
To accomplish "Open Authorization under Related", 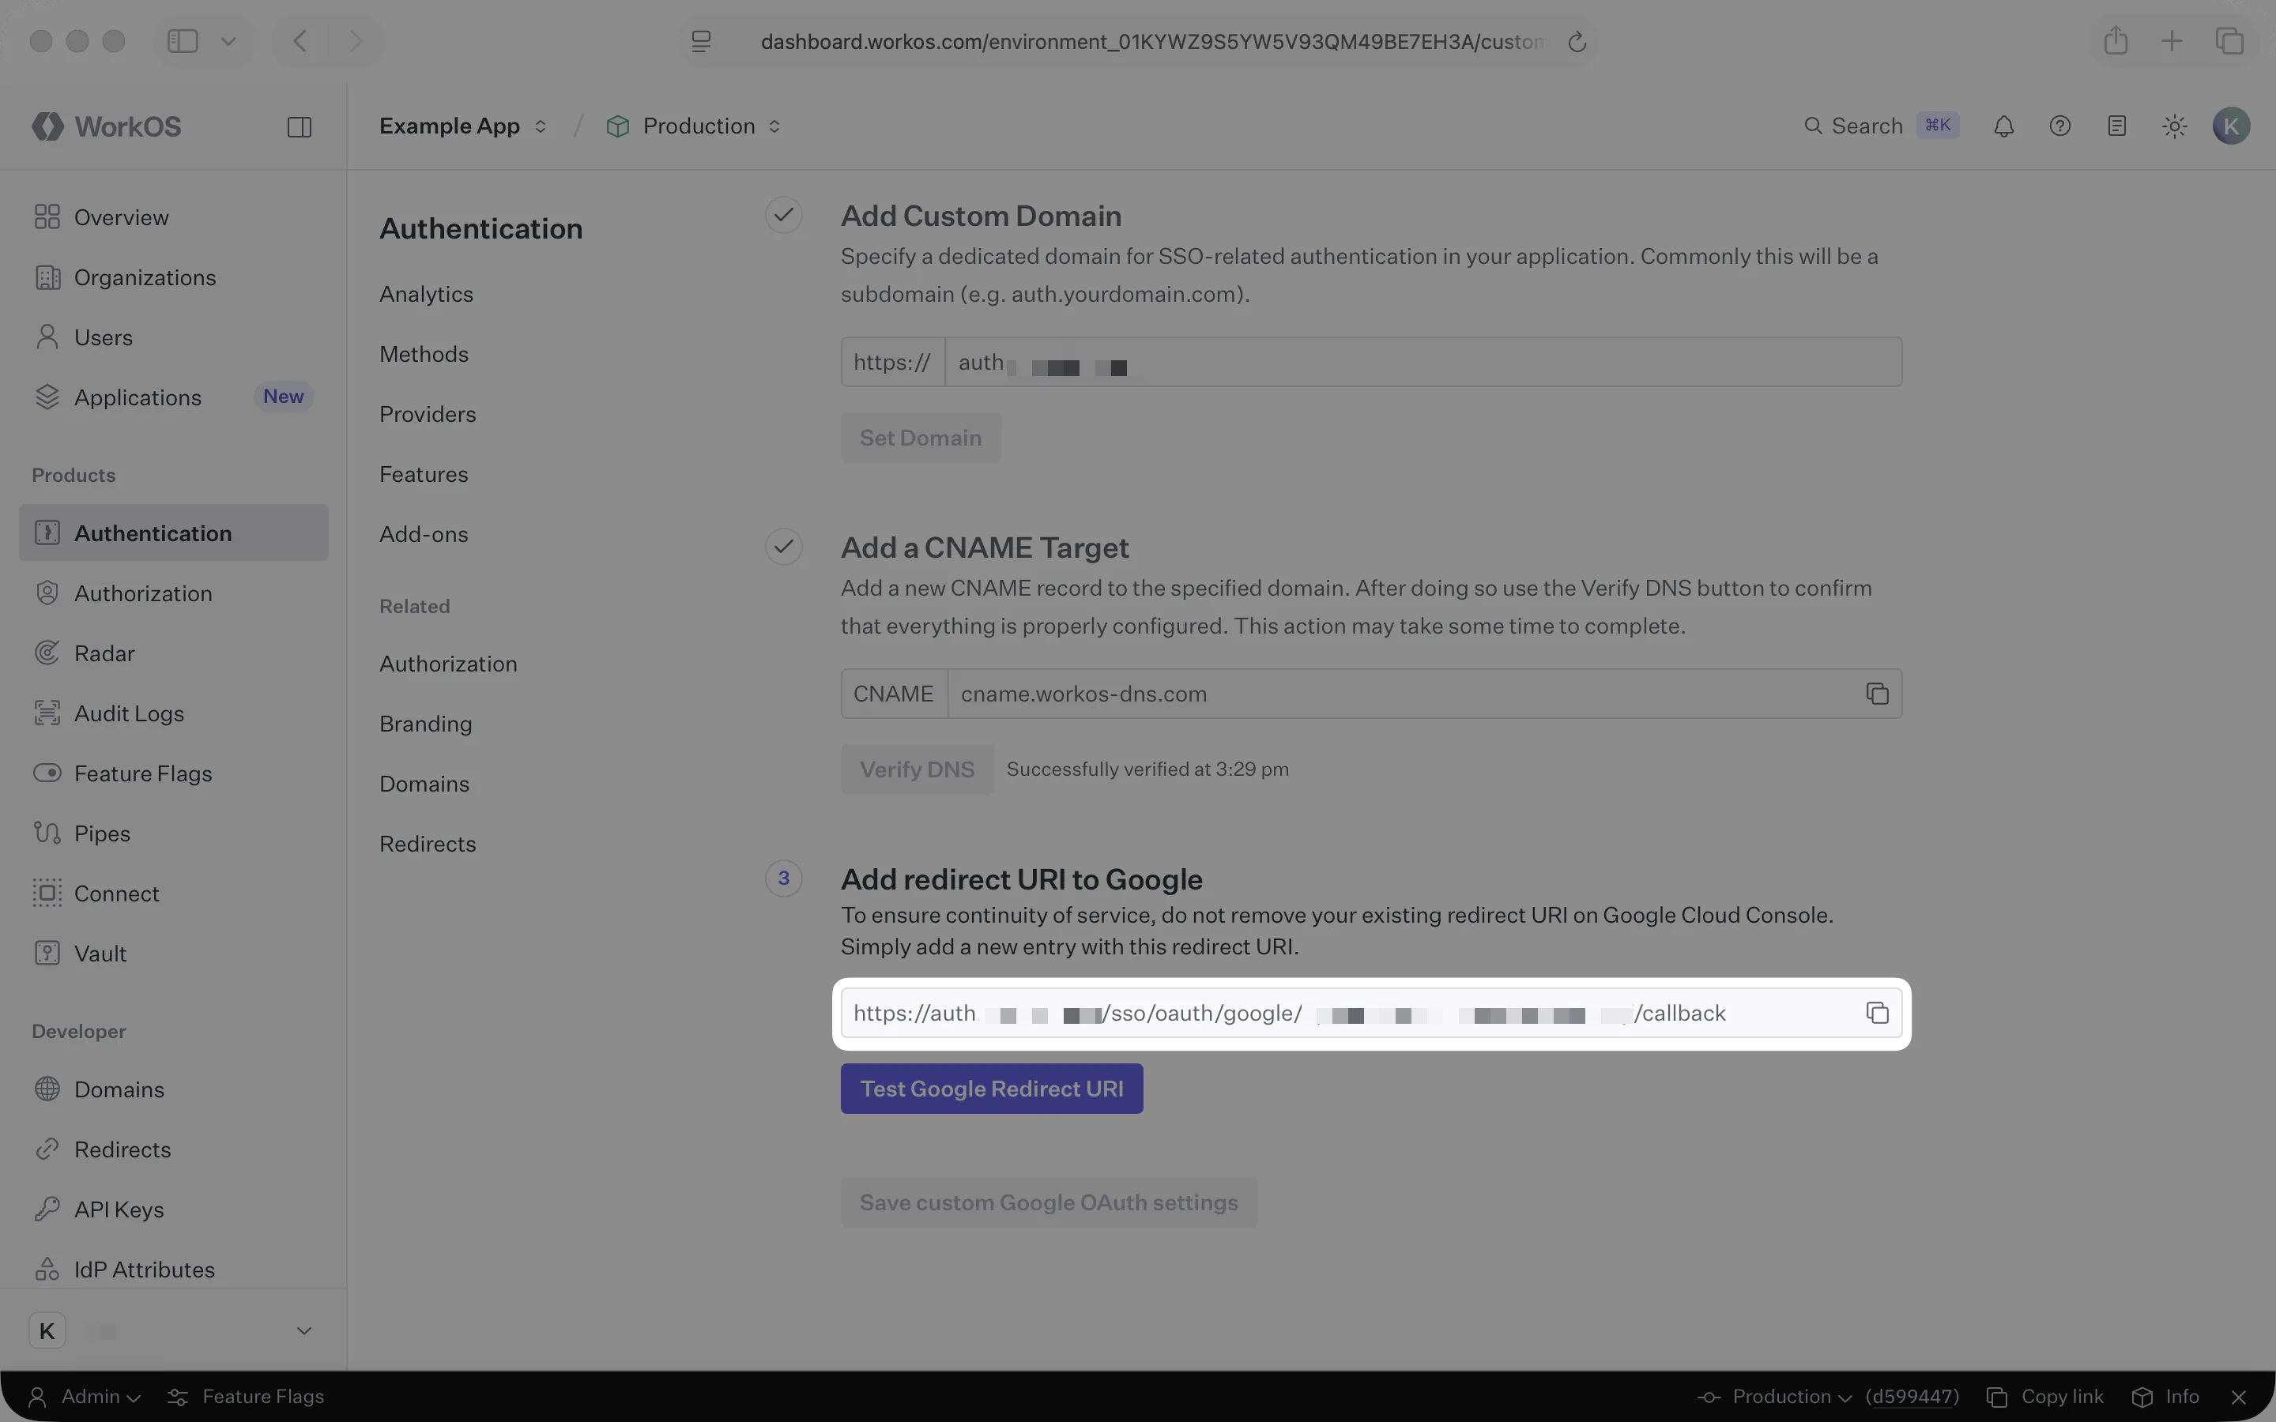I will 447,663.
